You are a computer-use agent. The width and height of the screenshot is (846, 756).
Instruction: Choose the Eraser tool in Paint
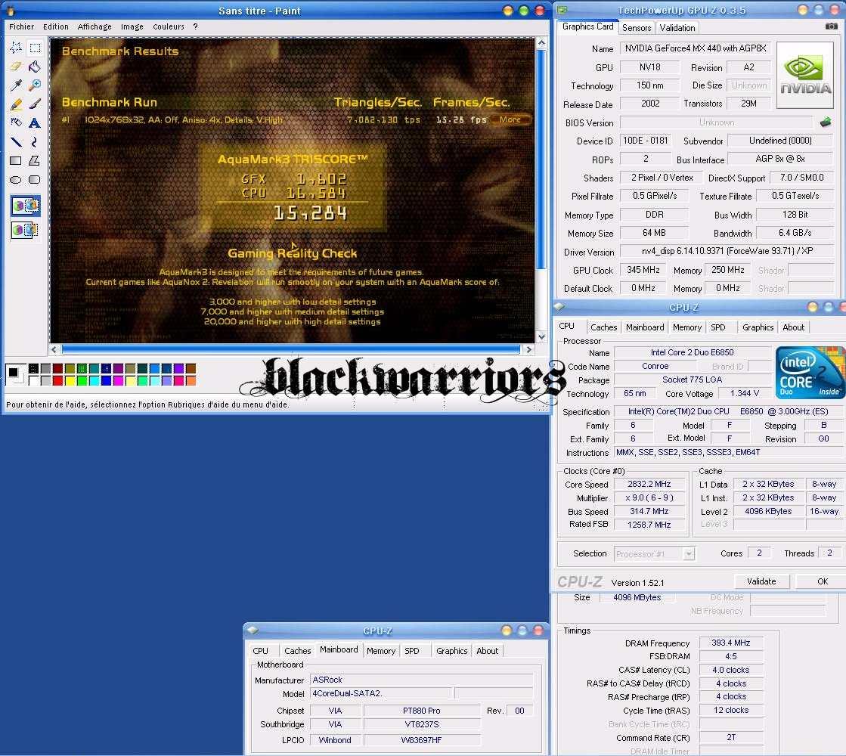tap(16, 67)
